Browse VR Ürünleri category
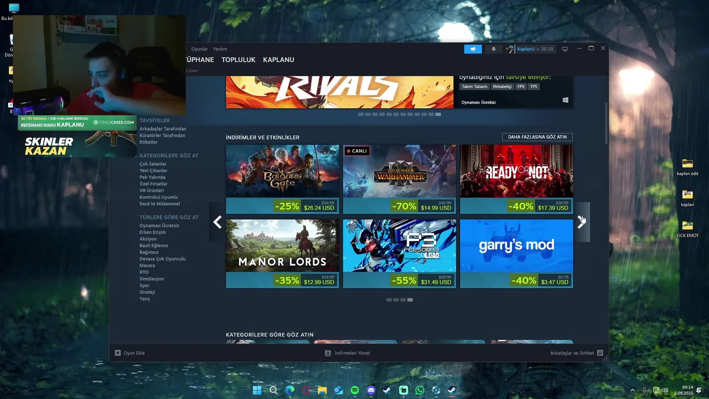The width and height of the screenshot is (709, 399). [x=152, y=191]
